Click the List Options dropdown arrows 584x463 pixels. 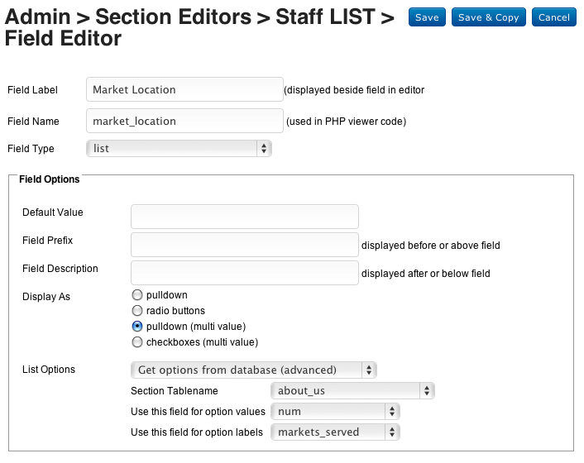point(369,370)
